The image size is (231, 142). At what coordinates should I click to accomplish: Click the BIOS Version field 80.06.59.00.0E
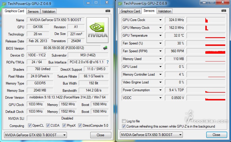tap(64, 48)
